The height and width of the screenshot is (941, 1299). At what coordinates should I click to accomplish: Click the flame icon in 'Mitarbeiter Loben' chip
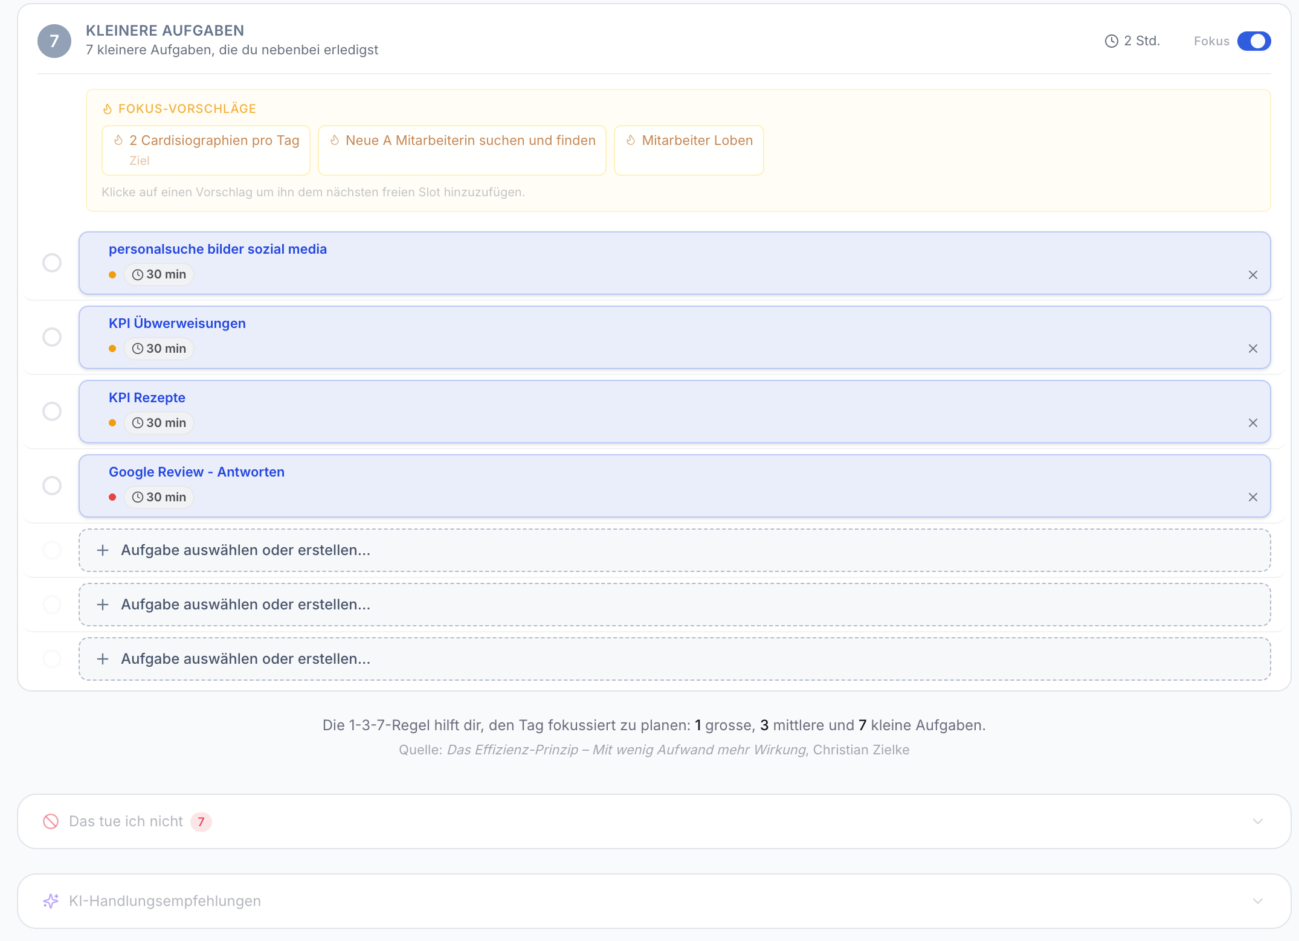[x=631, y=140]
